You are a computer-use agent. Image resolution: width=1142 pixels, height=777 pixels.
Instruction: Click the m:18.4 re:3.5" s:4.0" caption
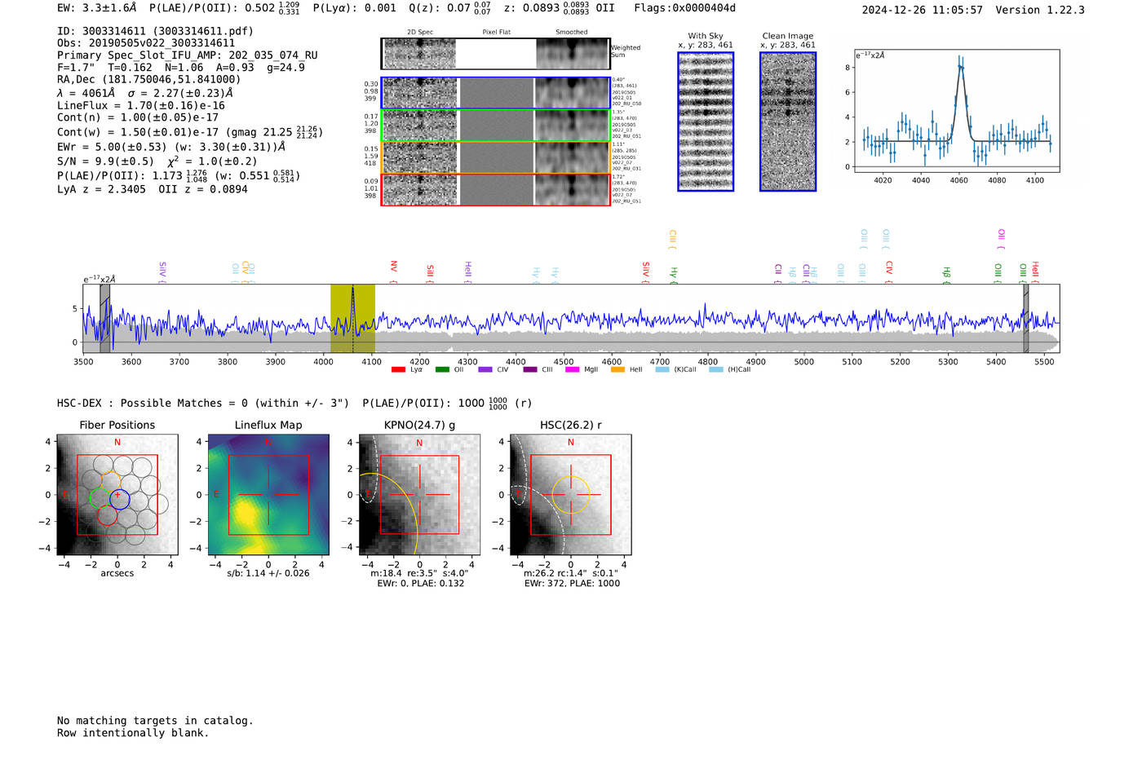pos(419,573)
